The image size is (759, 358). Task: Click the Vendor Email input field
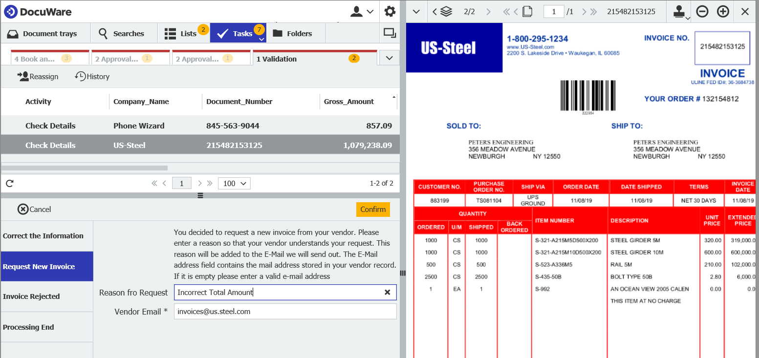(285, 311)
